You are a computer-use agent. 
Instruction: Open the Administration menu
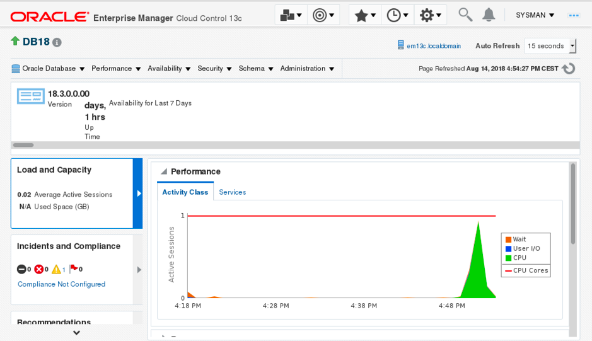(307, 69)
